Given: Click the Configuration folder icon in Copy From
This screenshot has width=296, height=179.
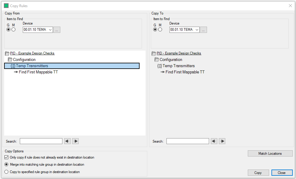Looking at the screenshot, I should coord(10,60).
